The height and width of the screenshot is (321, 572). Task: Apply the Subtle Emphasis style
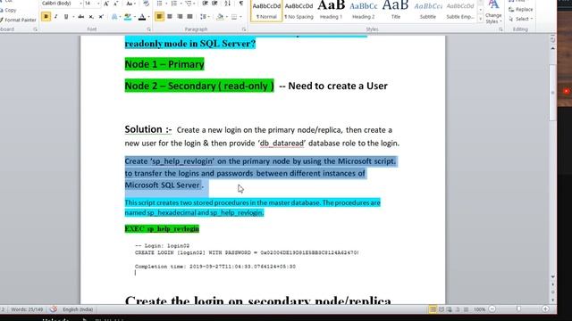tap(460, 11)
